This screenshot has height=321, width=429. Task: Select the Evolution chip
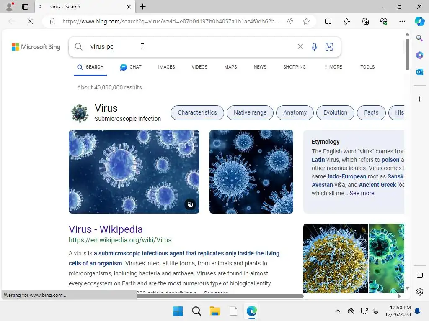click(x=335, y=113)
